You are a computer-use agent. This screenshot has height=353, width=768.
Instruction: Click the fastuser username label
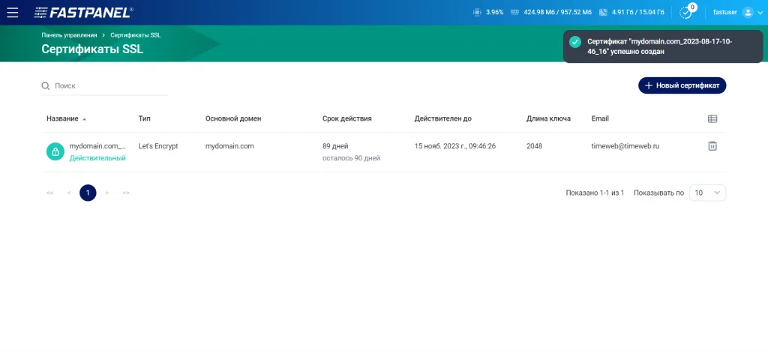pos(725,12)
